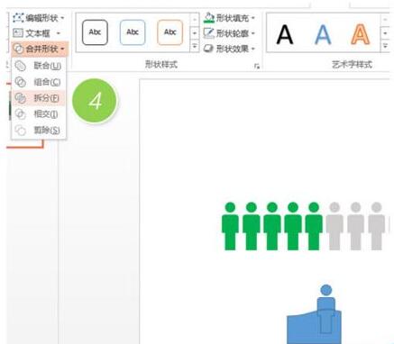Click the Union overlapping circles icon

[x=21, y=66]
